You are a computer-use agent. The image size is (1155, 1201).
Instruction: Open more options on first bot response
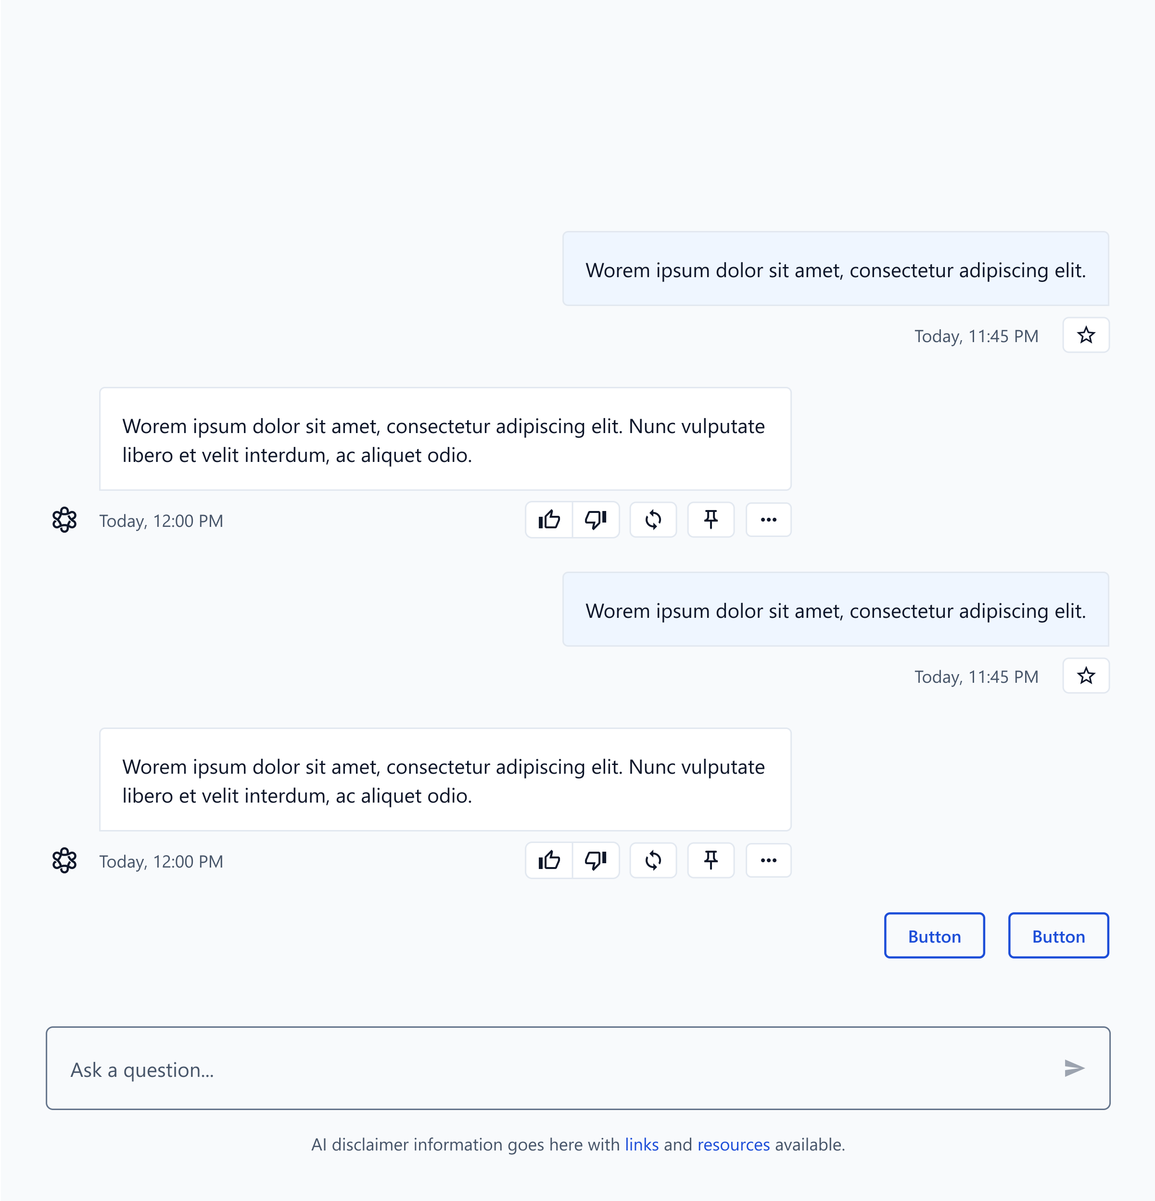[768, 520]
